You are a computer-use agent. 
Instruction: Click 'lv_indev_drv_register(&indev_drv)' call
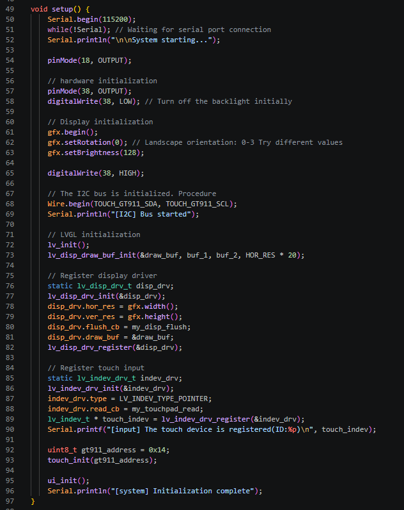point(231,419)
